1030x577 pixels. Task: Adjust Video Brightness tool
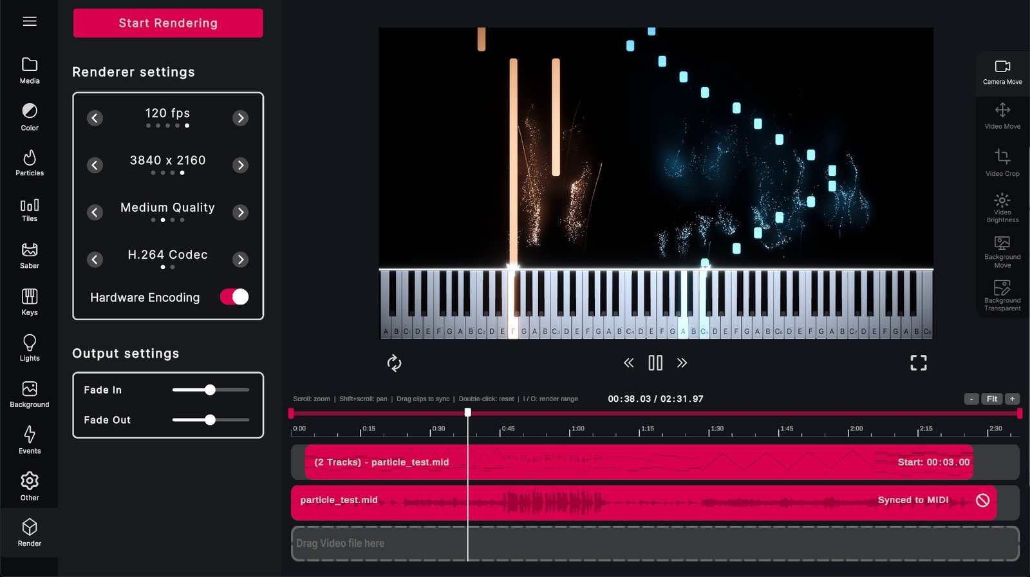point(1002,207)
